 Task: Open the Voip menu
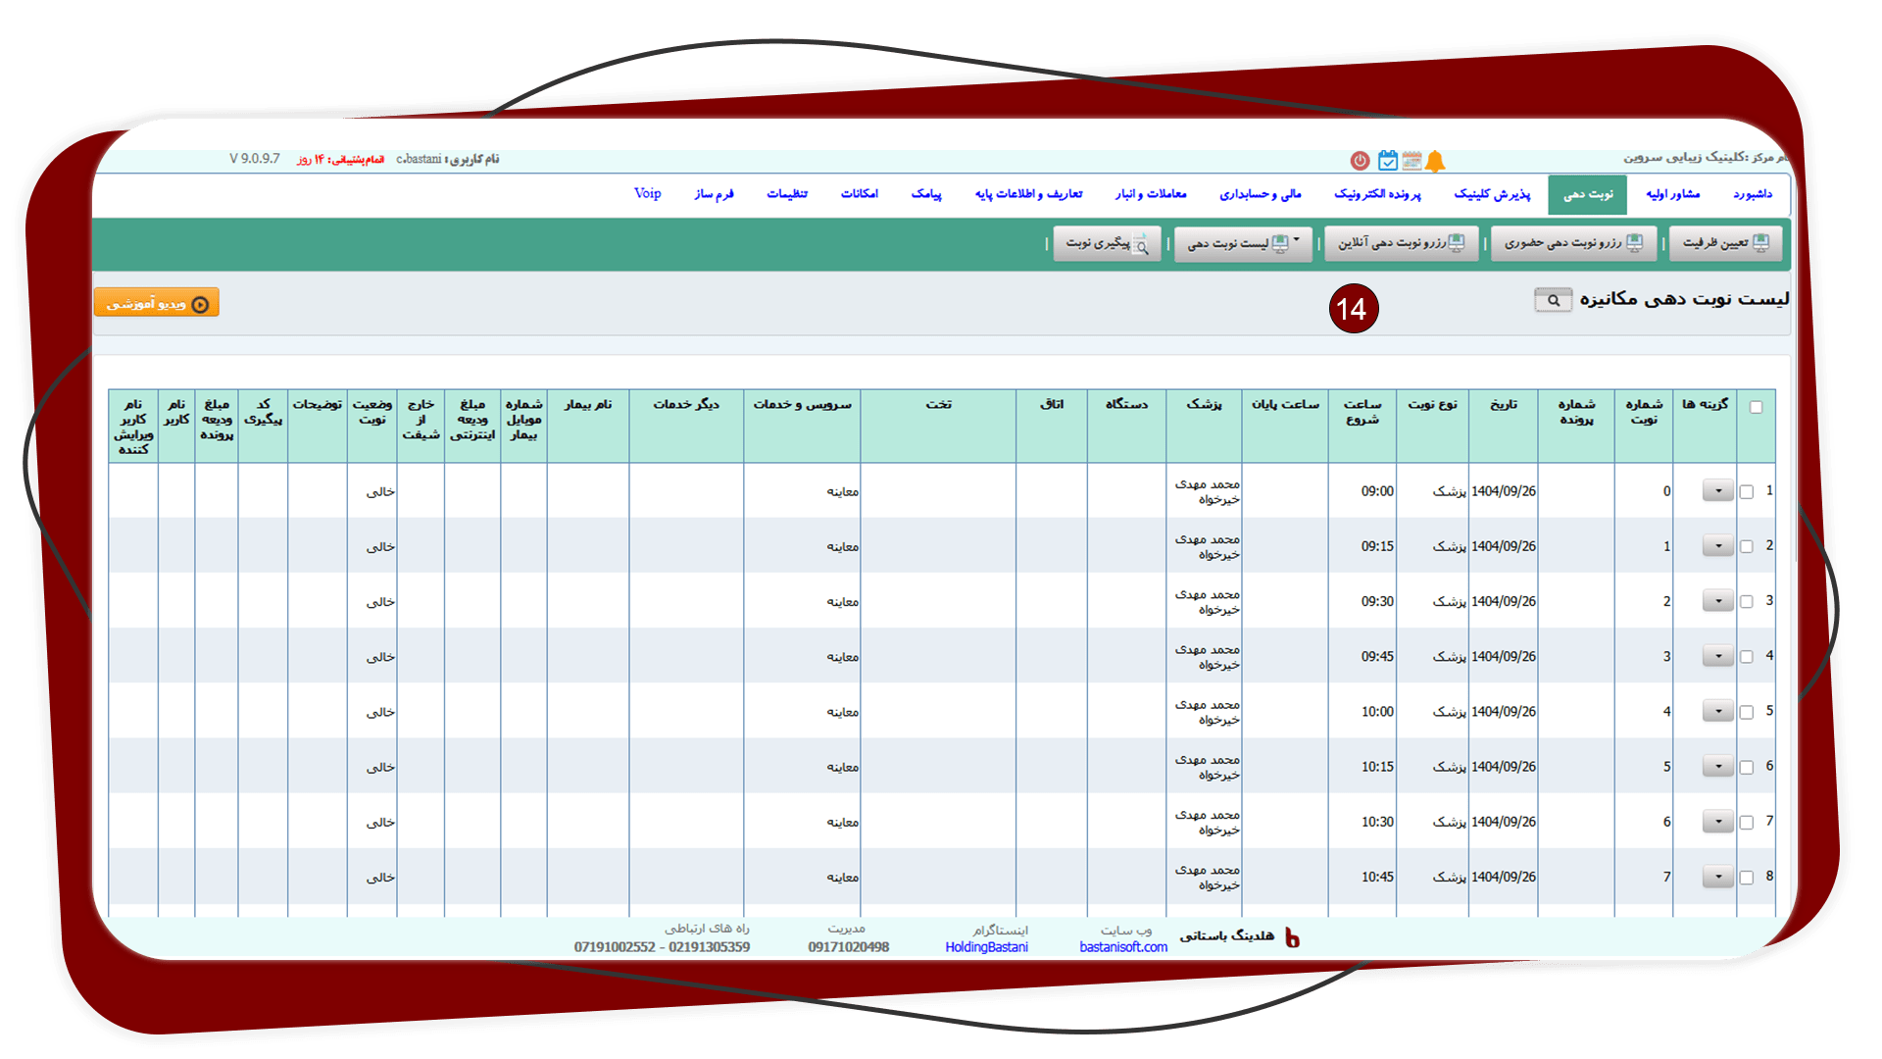647,193
